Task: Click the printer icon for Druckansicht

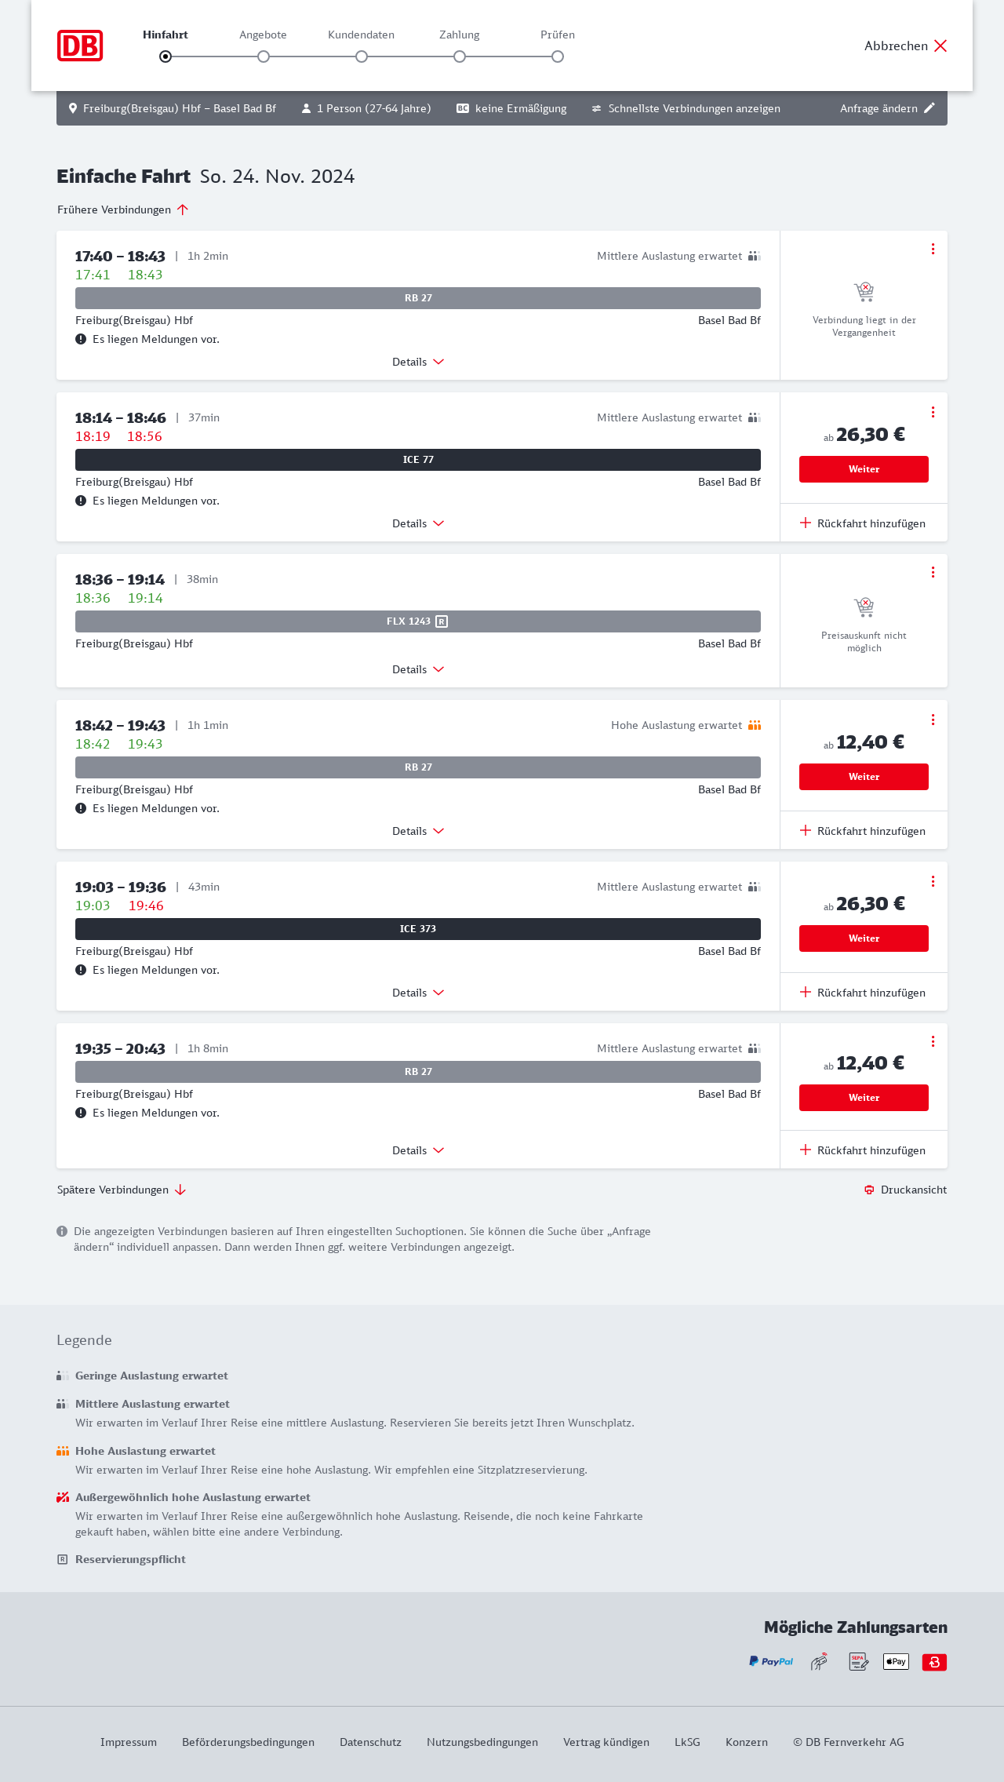Action: 869,1190
